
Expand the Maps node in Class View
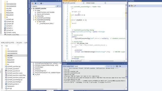pos(34,10)
